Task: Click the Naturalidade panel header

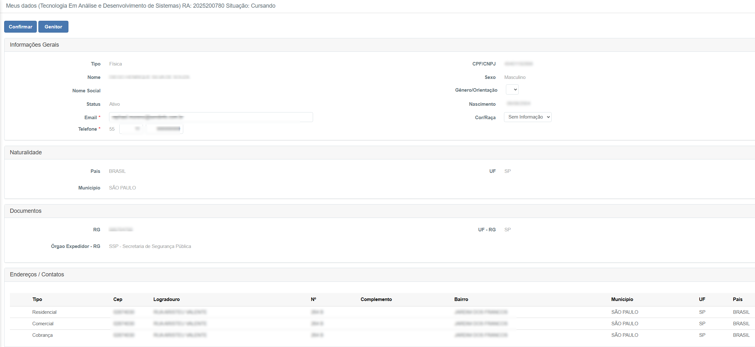Action: (x=26, y=152)
